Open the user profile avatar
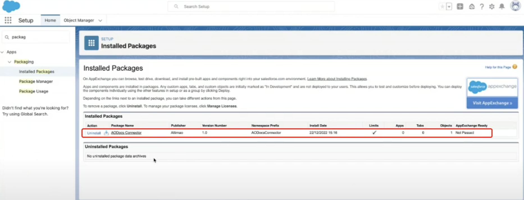The width and height of the screenshot is (524, 200). pos(515,6)
